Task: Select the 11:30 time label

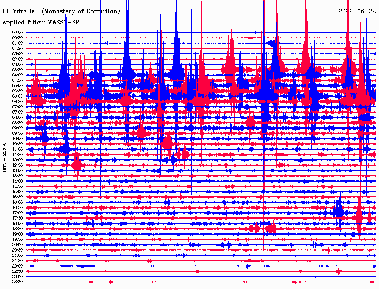Action: coord(17,155)
